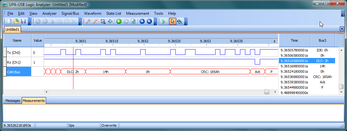
Task: Click the Ack segment on the CAN bus waveform
Action: (258, 72)
